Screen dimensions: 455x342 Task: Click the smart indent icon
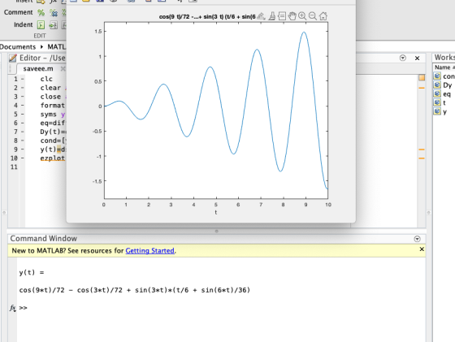tap(41, 25)
